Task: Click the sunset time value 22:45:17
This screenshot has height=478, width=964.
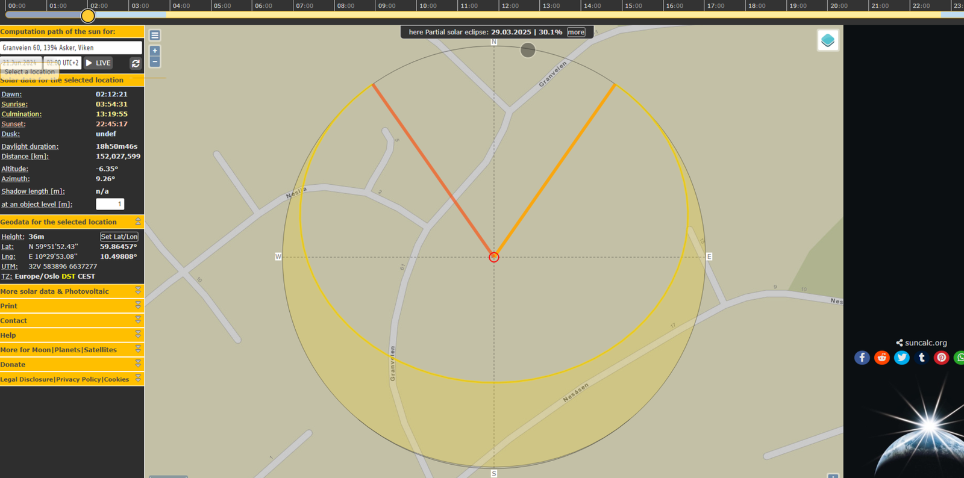Action: 111,124
